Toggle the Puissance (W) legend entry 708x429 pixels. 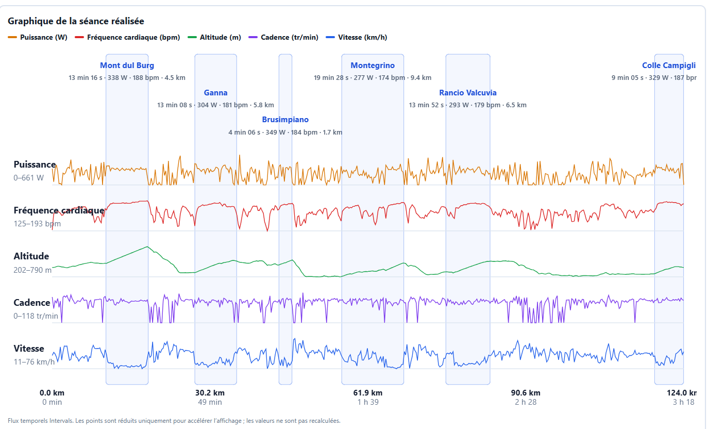point(38,37)
